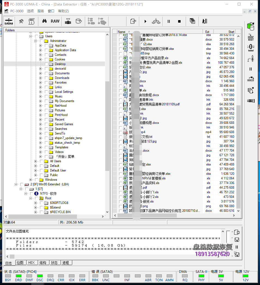Switch to the 位图 tab
The height and width of the screenshot is (285, 260).
tap(20, 263)
